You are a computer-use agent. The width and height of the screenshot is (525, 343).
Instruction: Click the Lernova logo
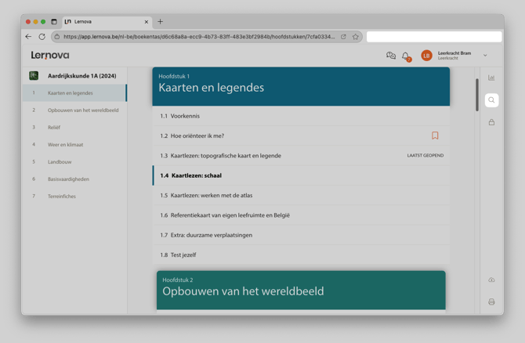[50, 56]
